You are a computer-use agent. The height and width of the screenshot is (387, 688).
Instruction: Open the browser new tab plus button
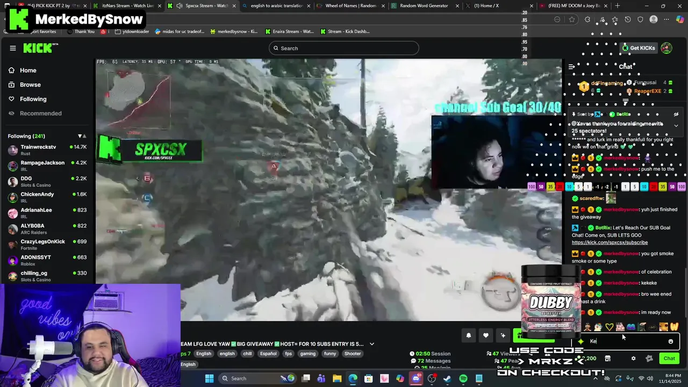click(x=617, y=6)
